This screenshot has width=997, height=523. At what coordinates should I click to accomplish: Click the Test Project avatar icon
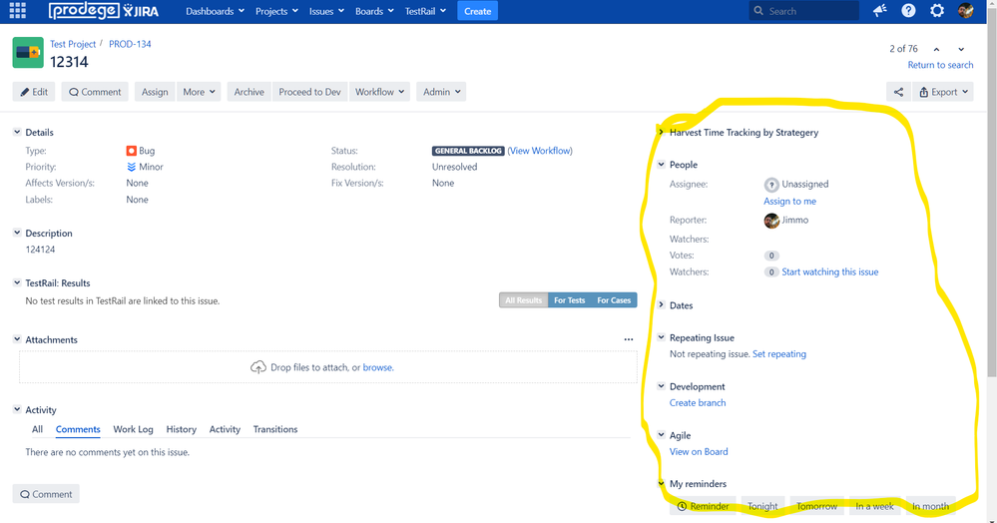28,52
